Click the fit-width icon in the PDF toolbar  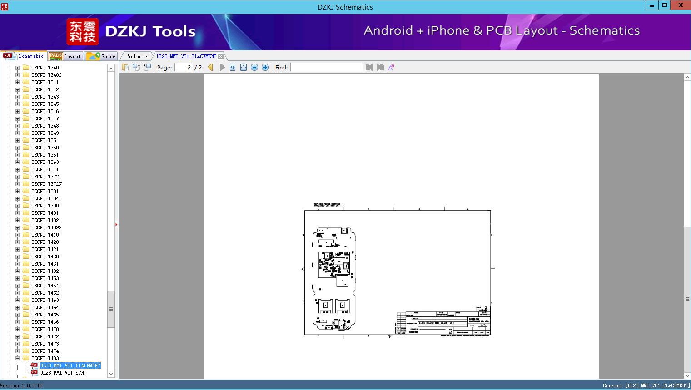pos(233,67)
